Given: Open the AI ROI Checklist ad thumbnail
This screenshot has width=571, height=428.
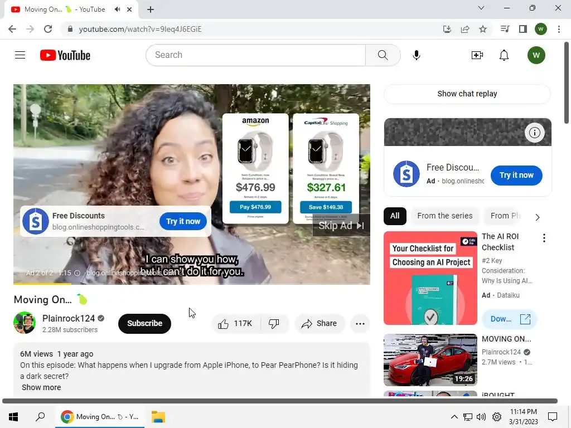Looking at the screenshot, I should pyautogui.click(x=430, y=278).
